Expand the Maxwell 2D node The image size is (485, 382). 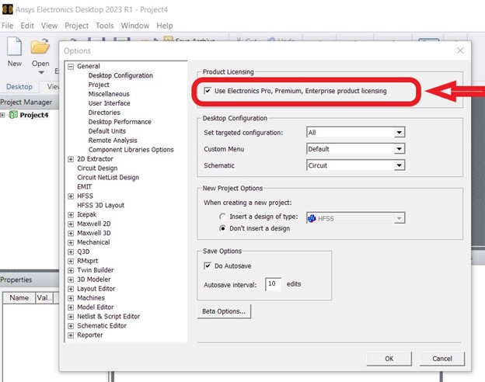(x=71, y=224)
